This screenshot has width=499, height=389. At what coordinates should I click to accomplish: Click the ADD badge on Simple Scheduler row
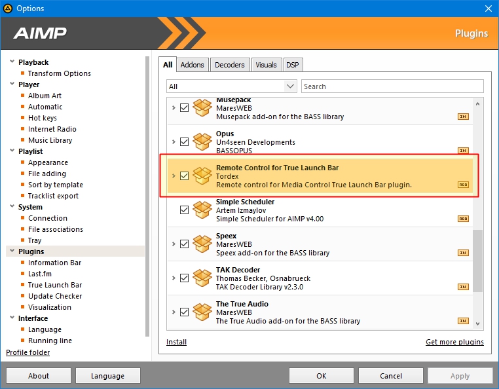(x=463, y=219)
